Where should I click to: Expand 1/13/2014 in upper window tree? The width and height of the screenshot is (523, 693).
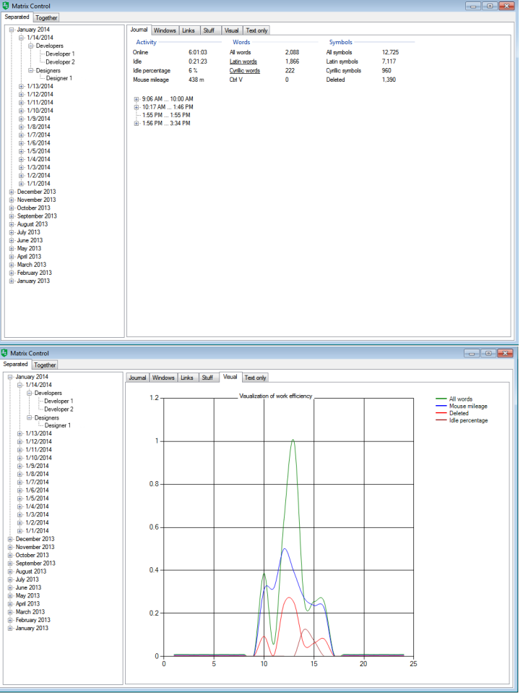point(21,87)
